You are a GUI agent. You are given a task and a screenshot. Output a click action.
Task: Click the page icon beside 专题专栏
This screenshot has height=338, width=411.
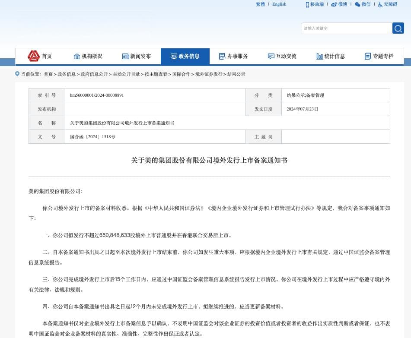coord(368,56)
